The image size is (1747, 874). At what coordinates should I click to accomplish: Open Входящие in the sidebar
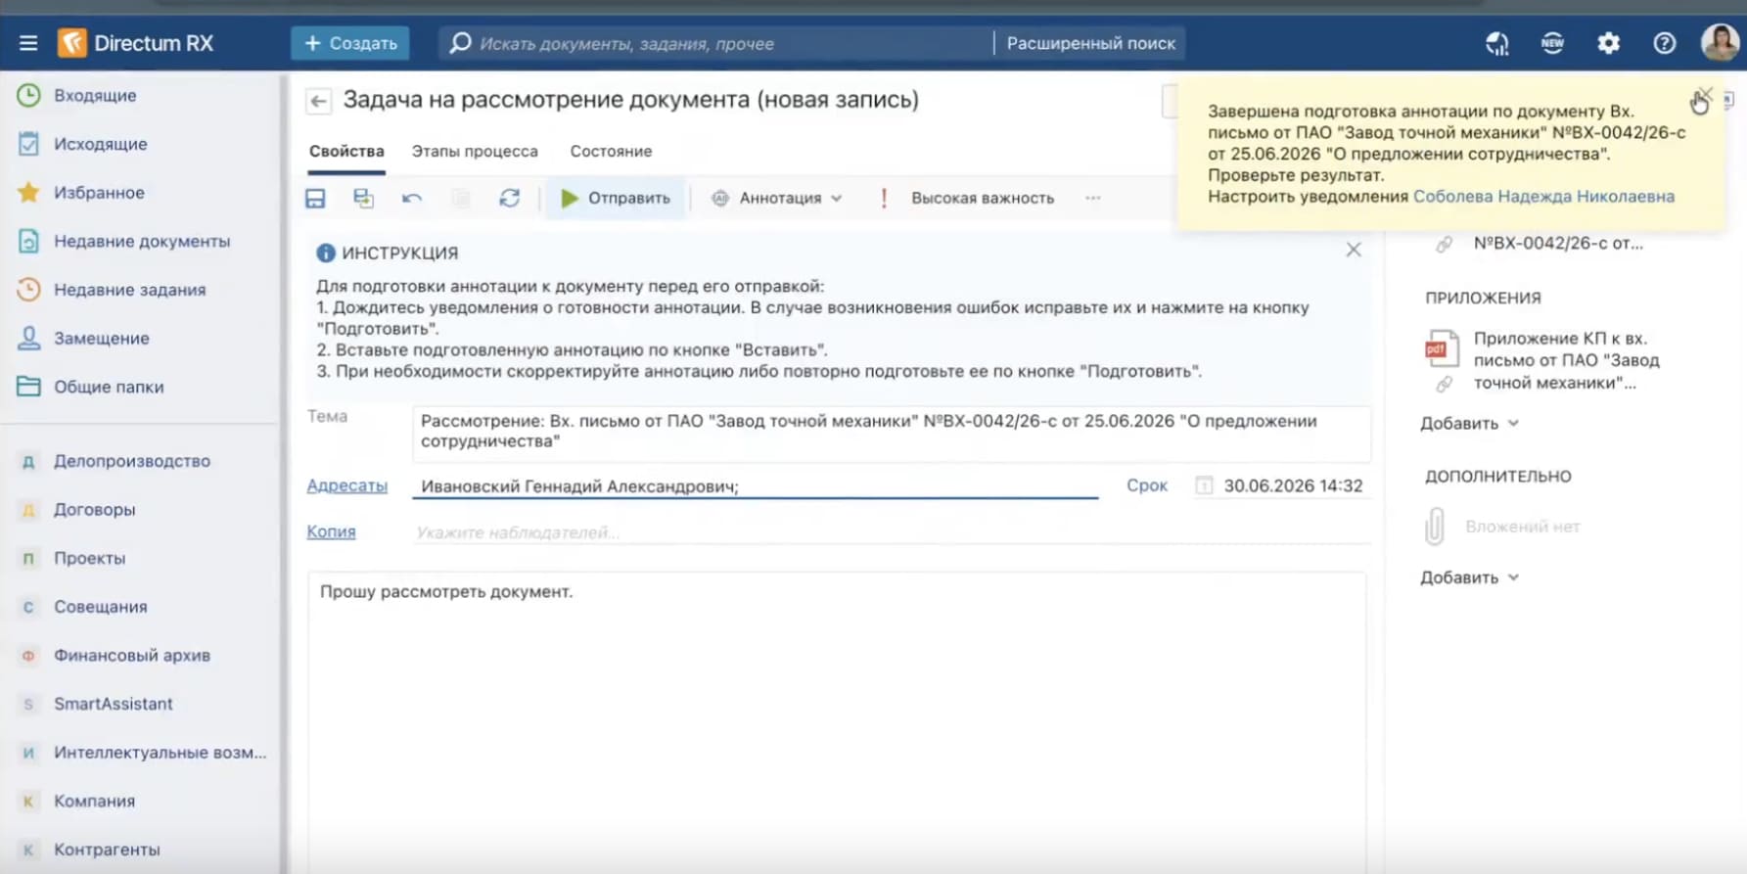(95, 96)
